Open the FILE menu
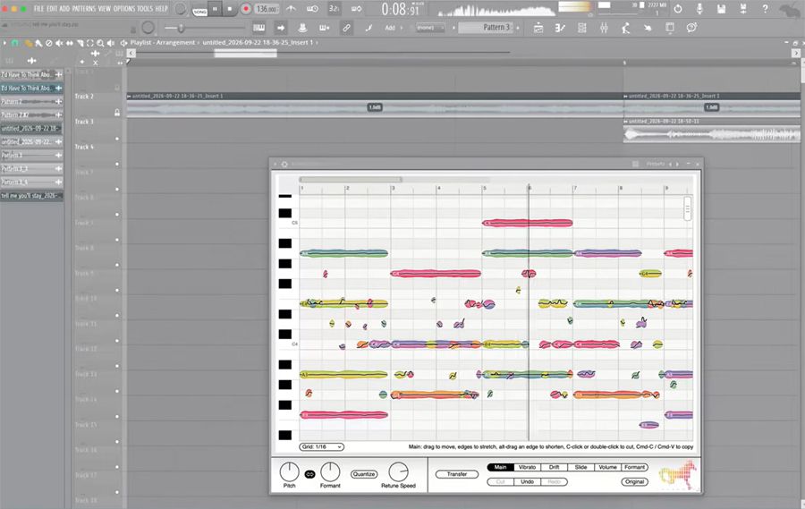 [x=38, y=9]
